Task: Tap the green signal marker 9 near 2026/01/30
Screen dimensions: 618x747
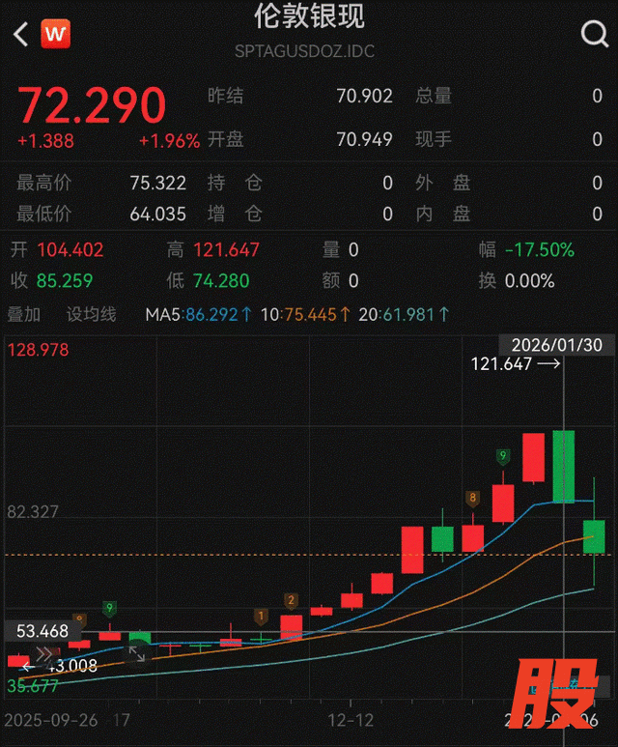Action: point(502,455)
